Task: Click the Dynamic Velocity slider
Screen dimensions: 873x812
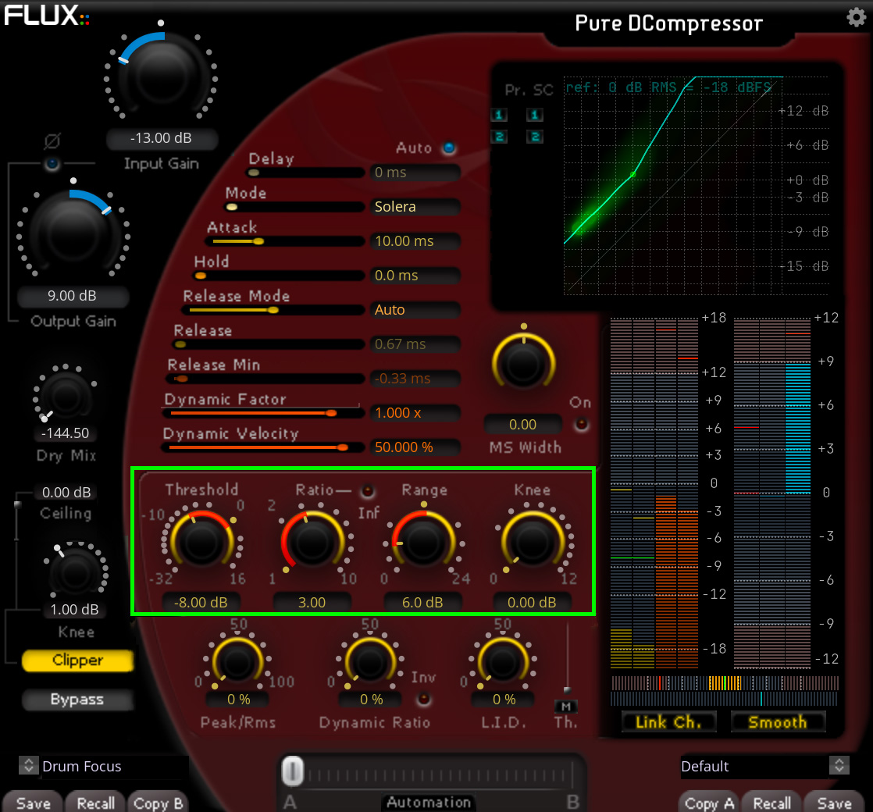Action: click(263, 447)
